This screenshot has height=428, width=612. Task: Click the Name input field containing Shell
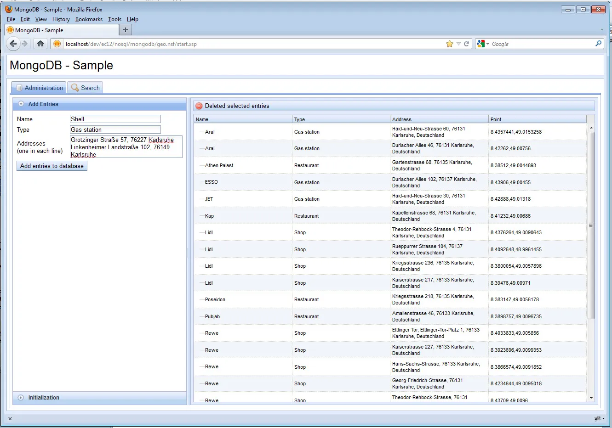[115, 119]
